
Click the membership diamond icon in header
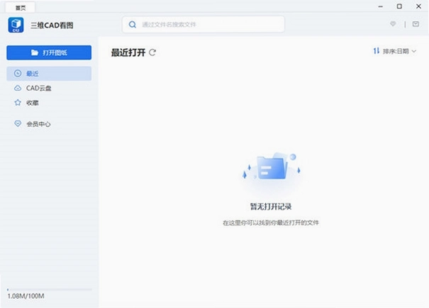coord(393,24)
